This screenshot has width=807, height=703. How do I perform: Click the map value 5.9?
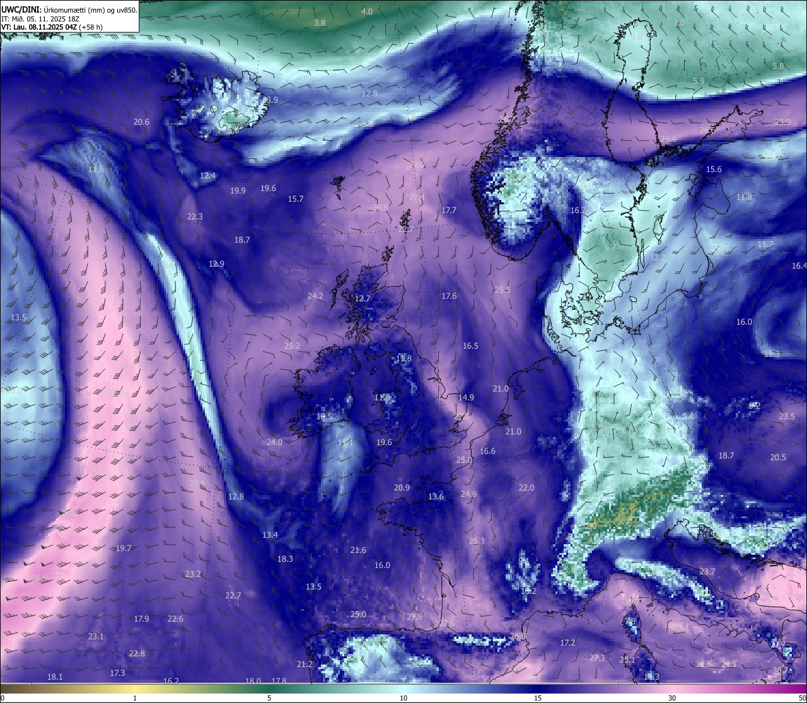coord(699,81)
